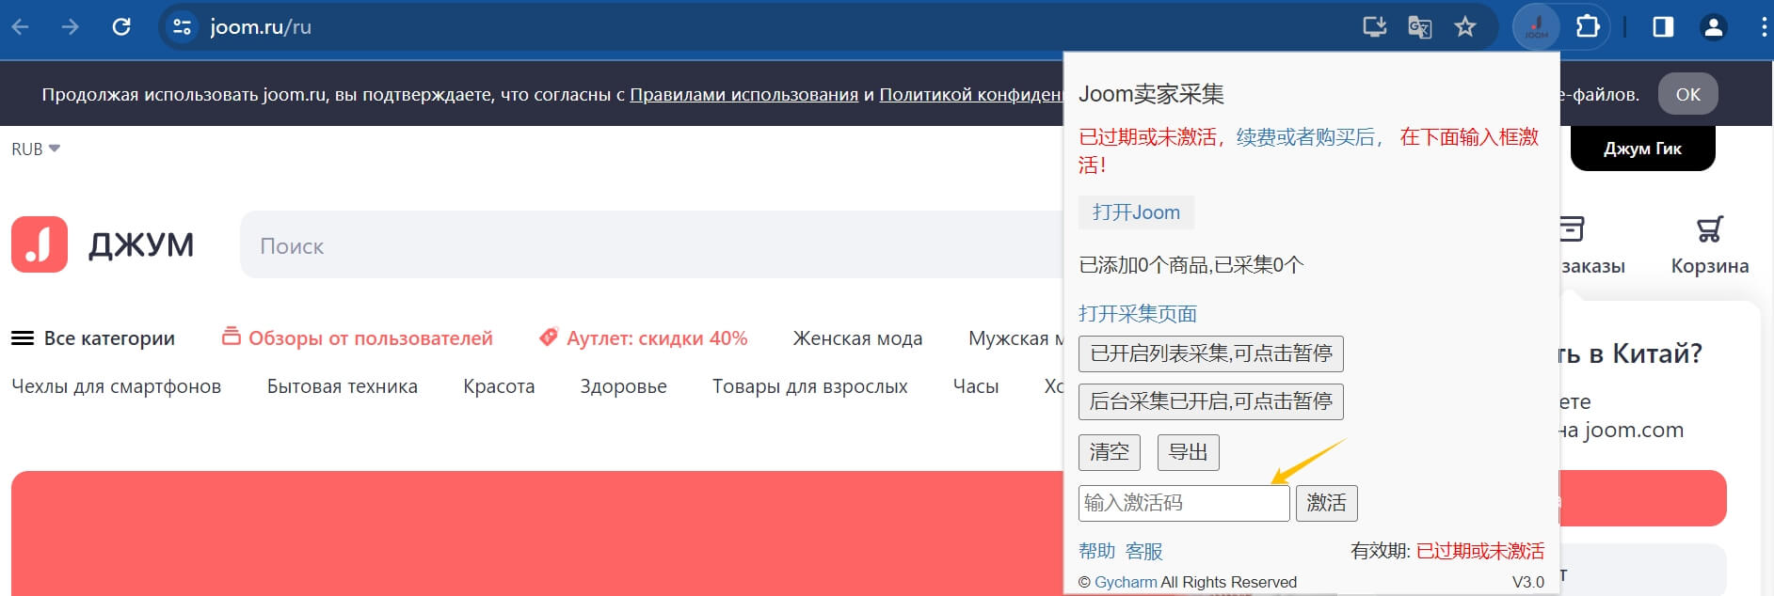This screenshot has height=596, width=1774.
Task: Expand the RUB currency dropdown
Action: (x=36, y=149)
